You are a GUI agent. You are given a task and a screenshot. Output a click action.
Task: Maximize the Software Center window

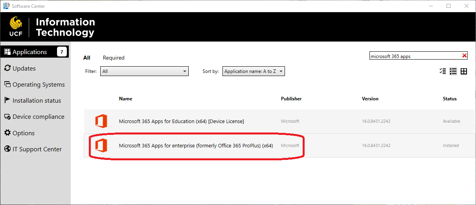coord(448,6)
